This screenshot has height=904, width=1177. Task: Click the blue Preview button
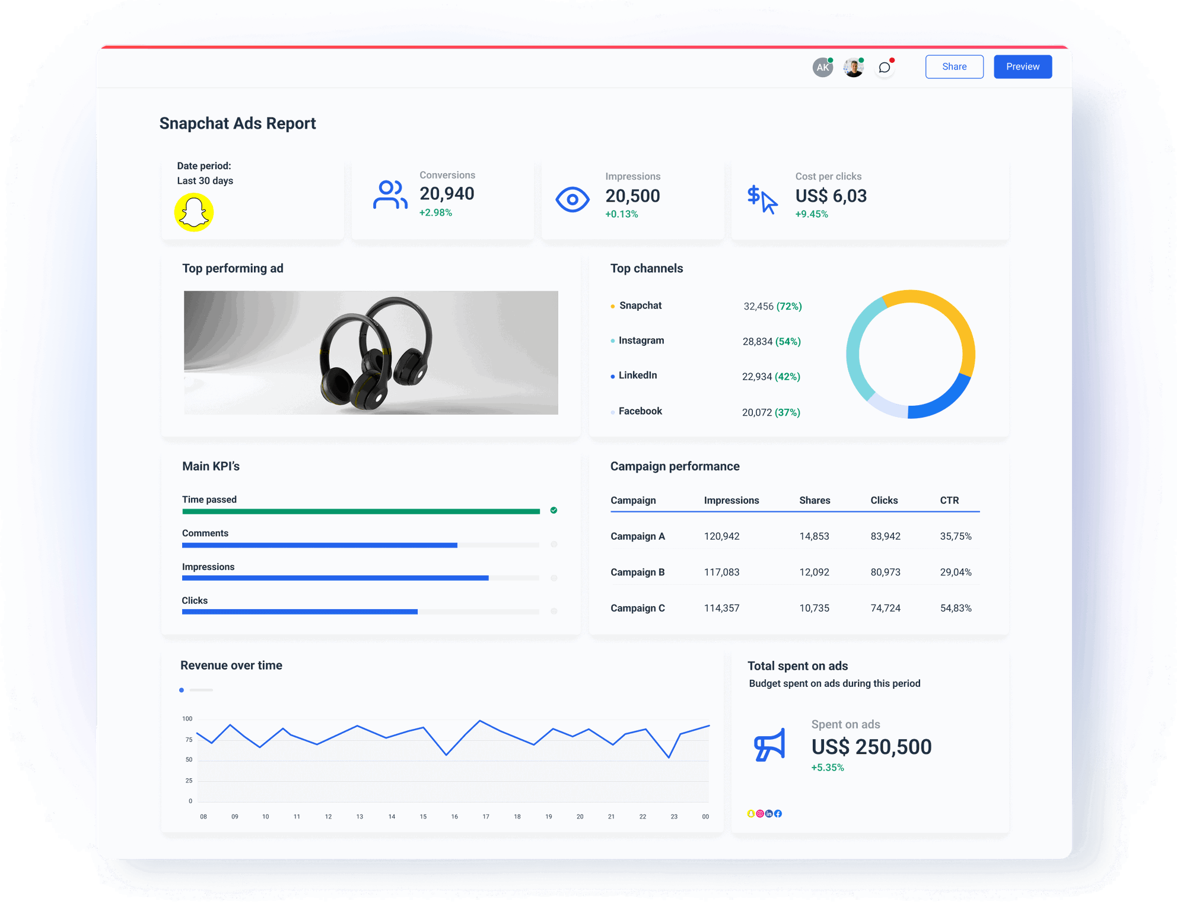[1022, 66]
